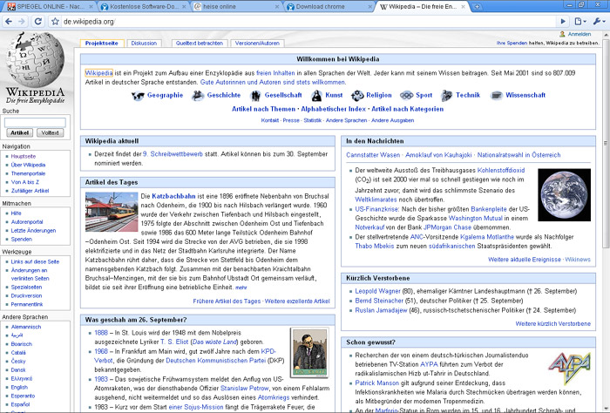Close the Download chrome tab
The height and width of the screenshot is (413, 610).
tap(369, 7)
